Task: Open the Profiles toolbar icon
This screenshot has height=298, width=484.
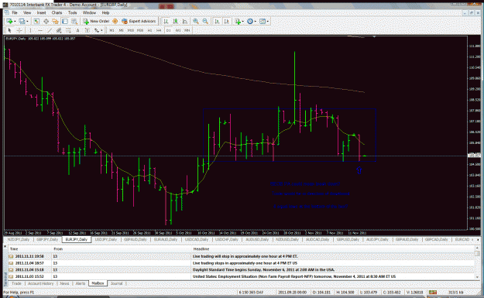Action: tap(22, 21)
